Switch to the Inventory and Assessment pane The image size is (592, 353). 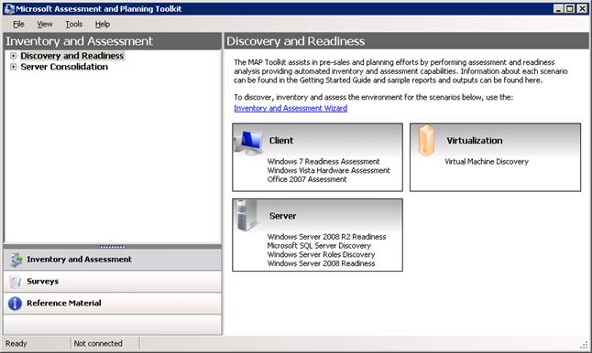[x=113, y=260]
